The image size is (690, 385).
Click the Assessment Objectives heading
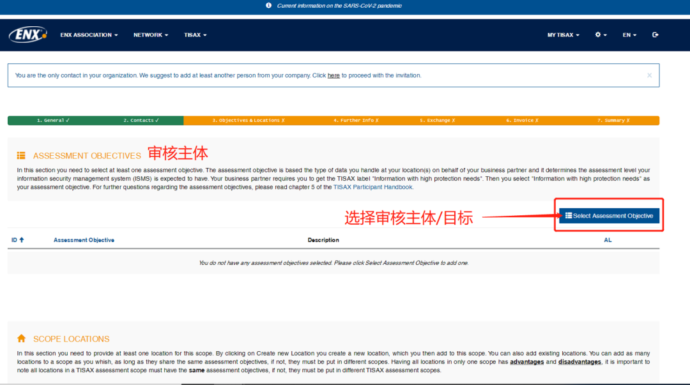(87, 156)
